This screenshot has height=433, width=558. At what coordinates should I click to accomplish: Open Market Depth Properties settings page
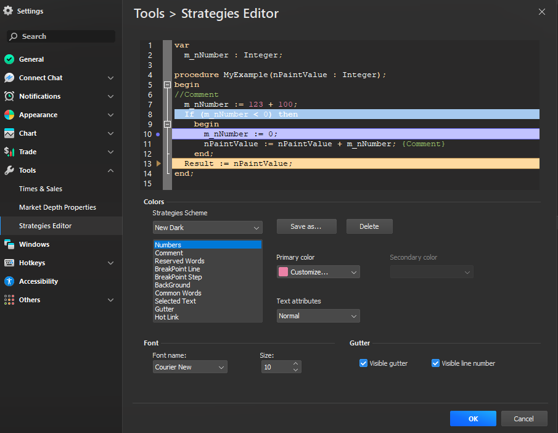[57, 207]
